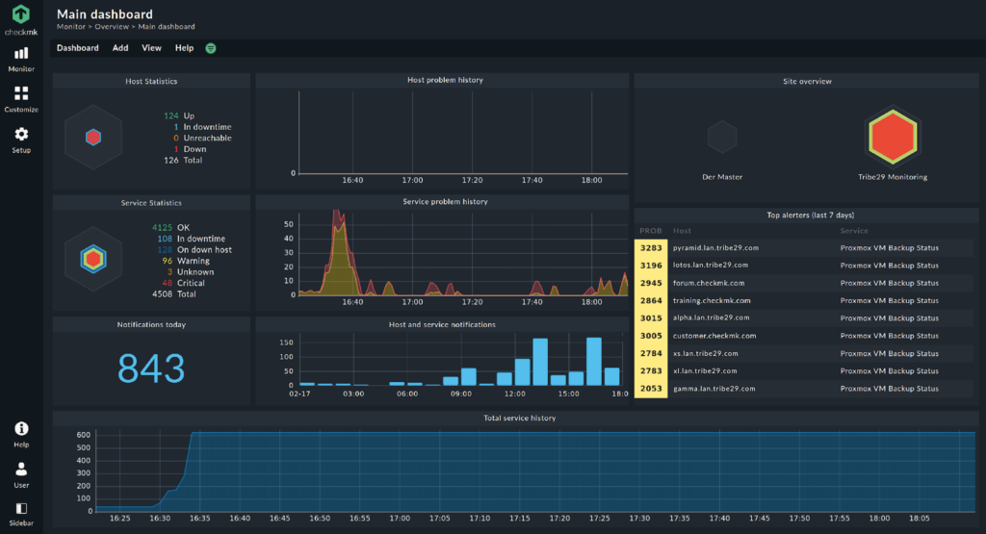Click forum.checkmk.com host
The height and width of the screenshot is (534, 986).
coord(709,283)
